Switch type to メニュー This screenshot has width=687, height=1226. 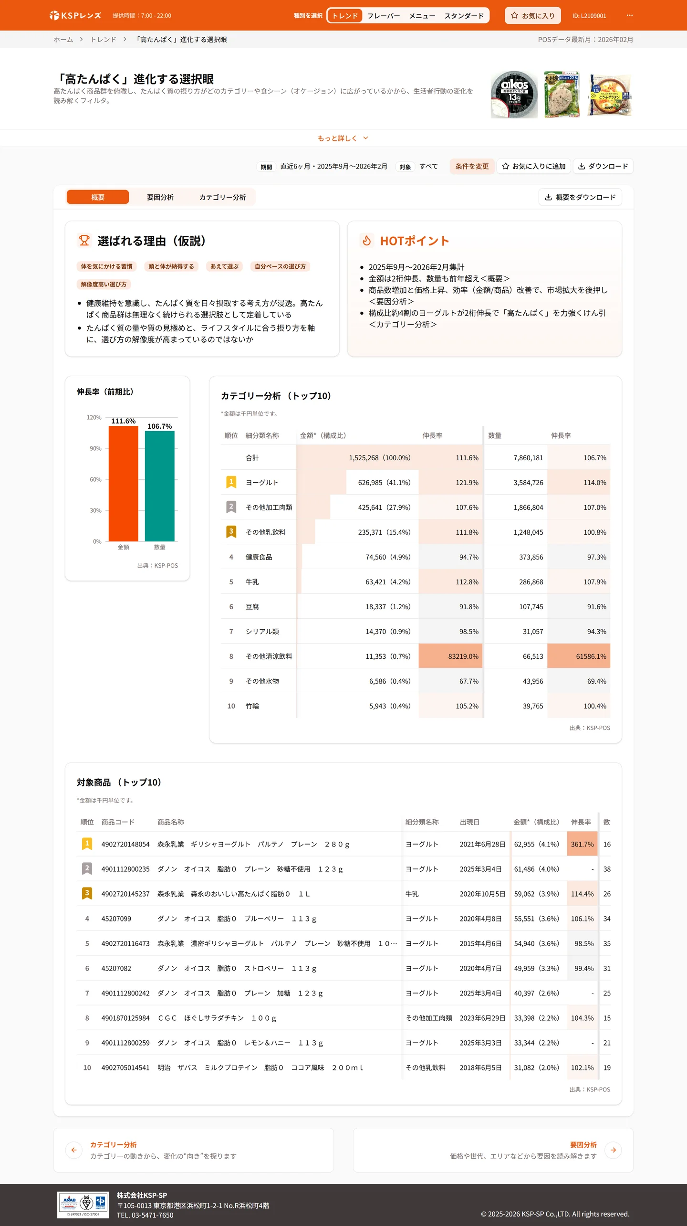coord(422,15)
